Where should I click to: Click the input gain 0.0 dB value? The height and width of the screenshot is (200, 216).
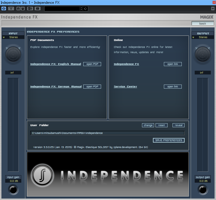[x=13, y=181]
